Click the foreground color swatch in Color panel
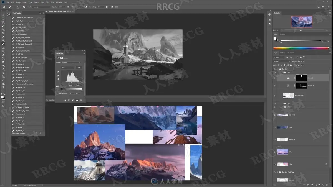Screen dimensions: 333x187 click(x=275, y=39)
